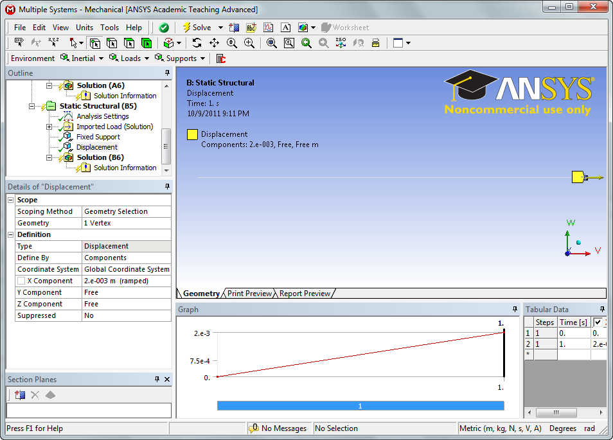Select the Vertex selection filter
Viewport: 613px width, 440px height.
pos(94,43)
